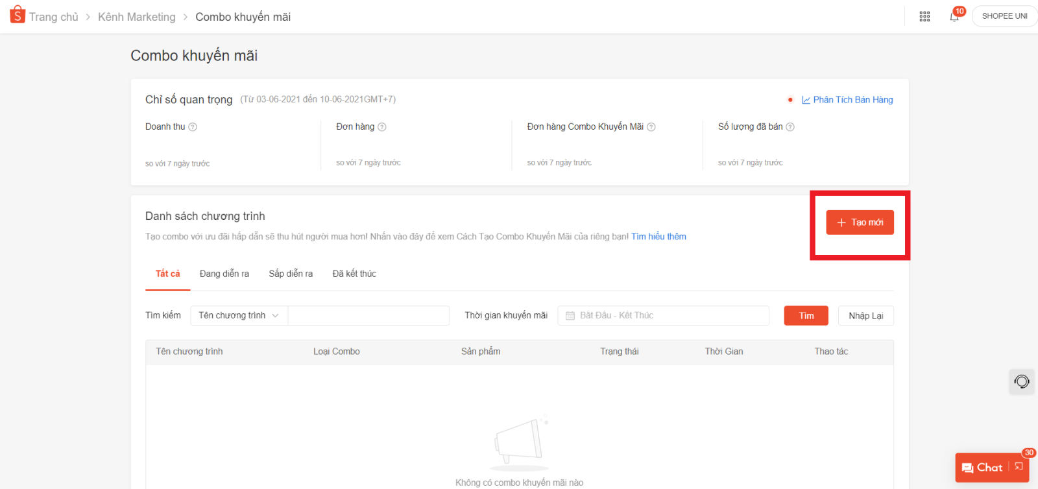The image size is (1038, 489).
Task: Focus the program name search field
Action: [x=368, y=316]
